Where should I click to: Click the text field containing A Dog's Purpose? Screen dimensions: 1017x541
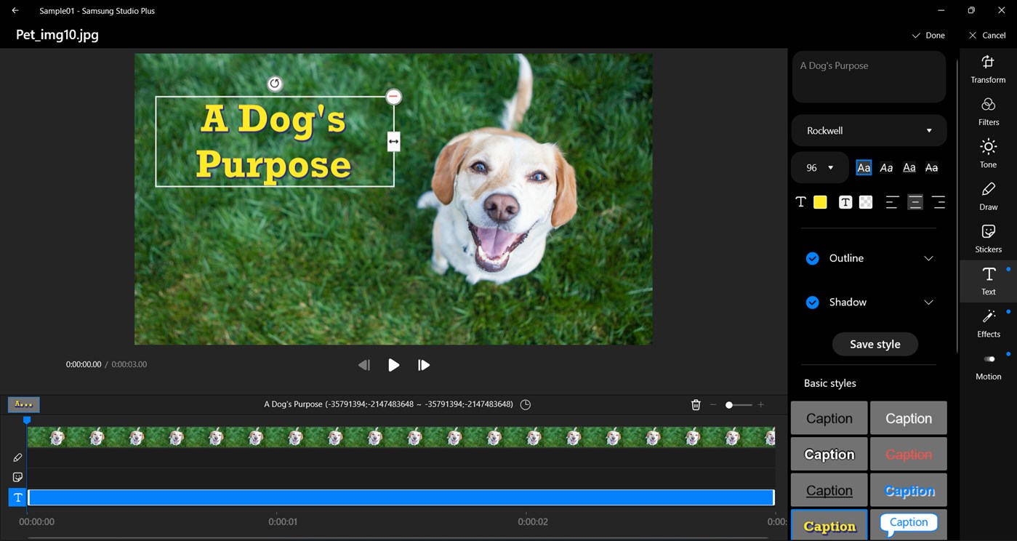(x=869, y=76)
